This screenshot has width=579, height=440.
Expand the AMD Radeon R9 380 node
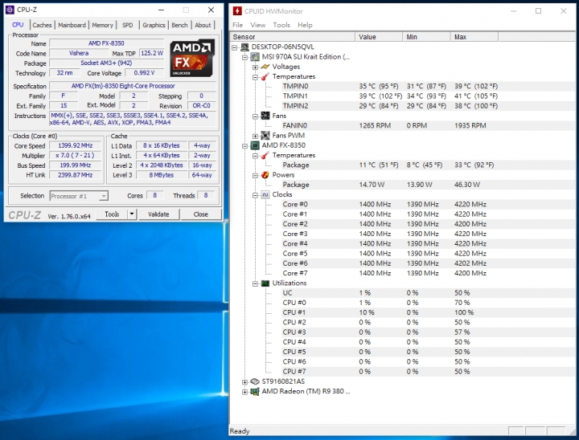pyautogui.click(x=244, y=392)
